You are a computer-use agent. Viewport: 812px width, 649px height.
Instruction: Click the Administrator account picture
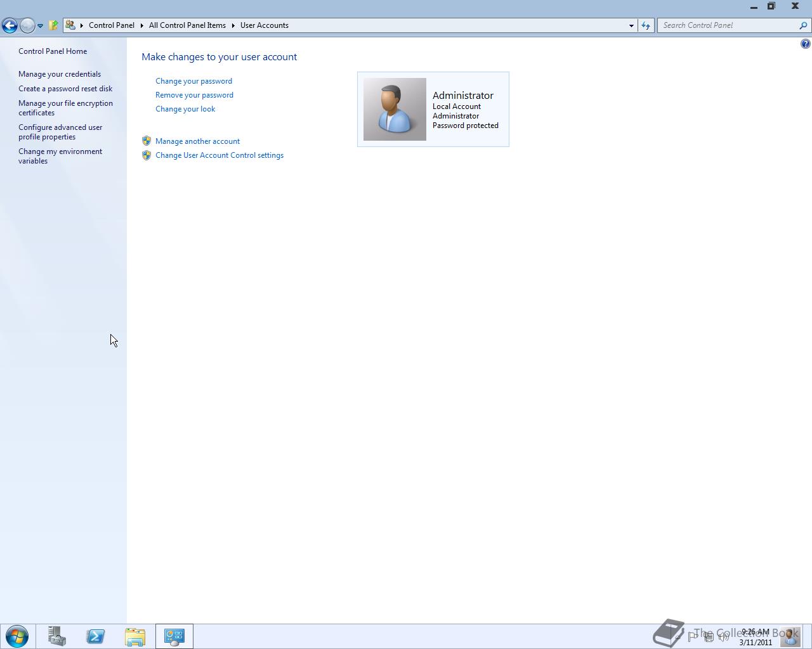[395, 109]
